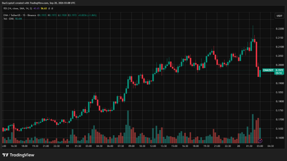Click the purple lightning event icon
The width and height of the screenshot is (287, 161).
(x=260, y=141)
